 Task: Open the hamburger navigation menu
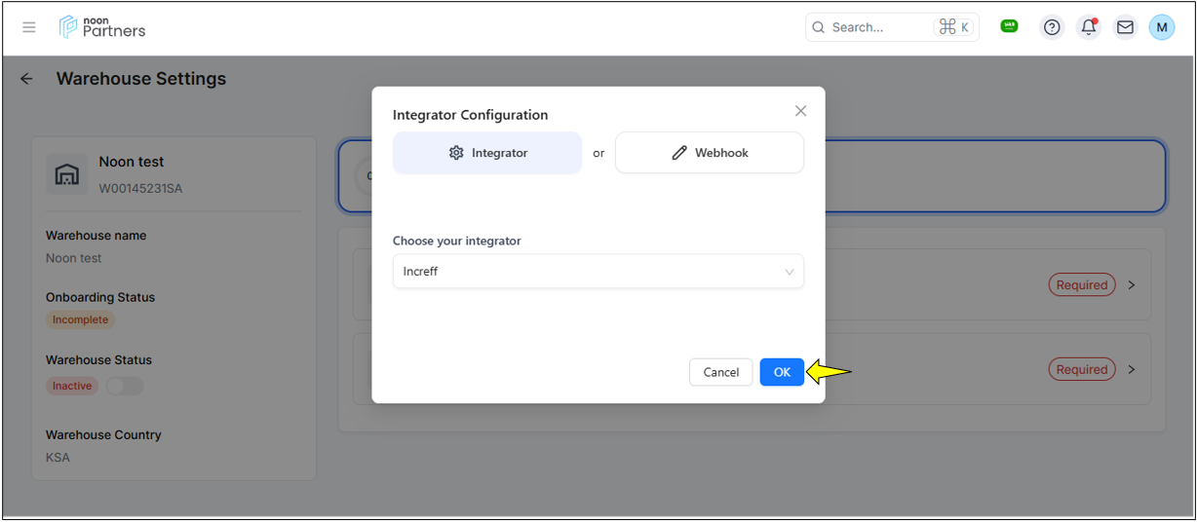pos(29,27)
